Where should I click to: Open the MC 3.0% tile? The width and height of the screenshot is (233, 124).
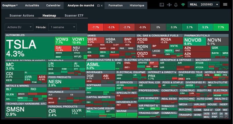point(26,66)
